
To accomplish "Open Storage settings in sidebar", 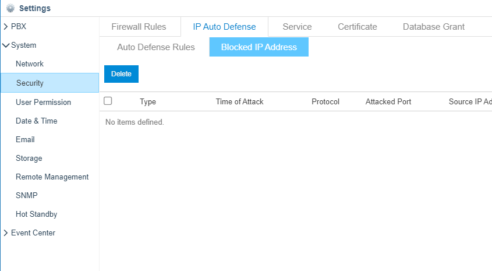I will point(29,159).
